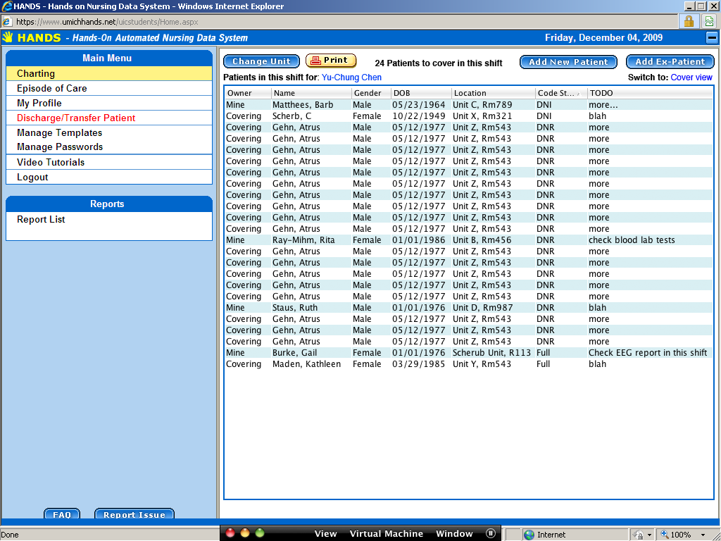Click the Internet Explorer page icon by URL
The width and height of the screenshot is (721, 541).
(6, 22)
